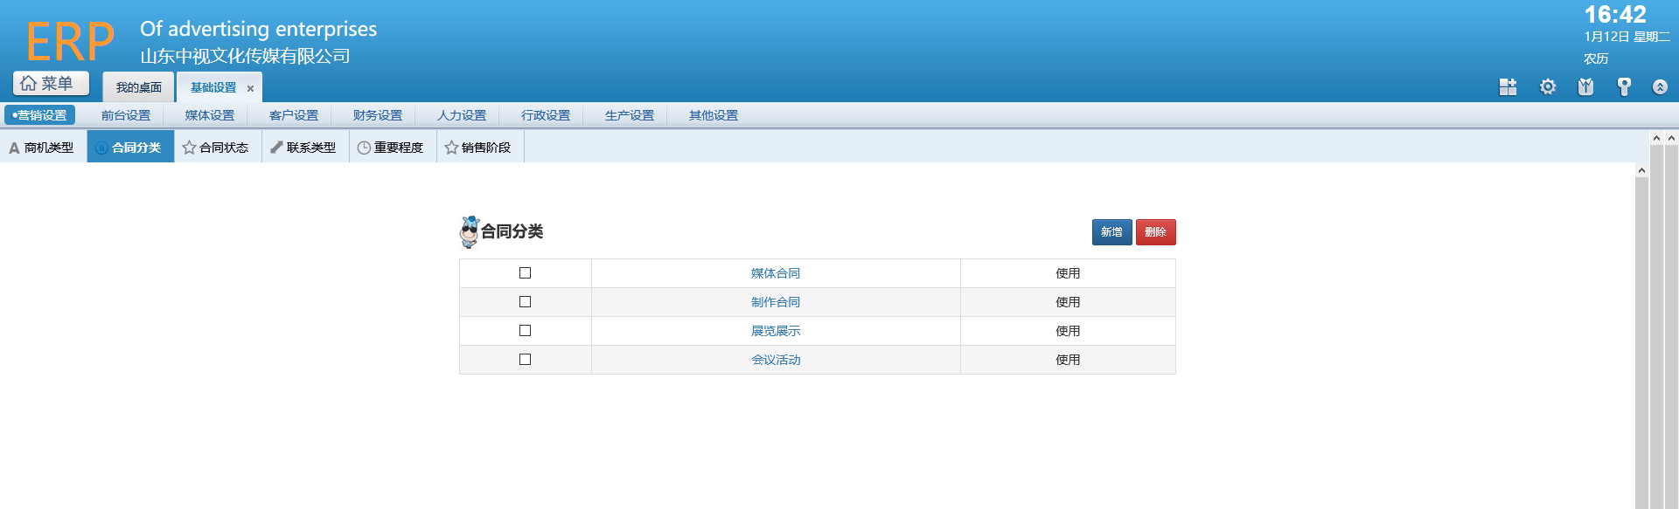
Task: Open the 媒体合同 link
Action: tap(776, 273)
